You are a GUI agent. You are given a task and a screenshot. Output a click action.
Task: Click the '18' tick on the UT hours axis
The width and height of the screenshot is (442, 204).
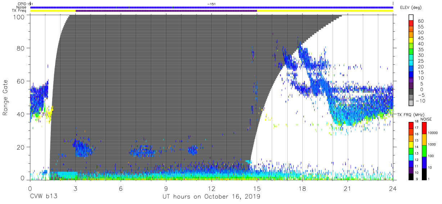pyautogui.click(x=302, y=188)
